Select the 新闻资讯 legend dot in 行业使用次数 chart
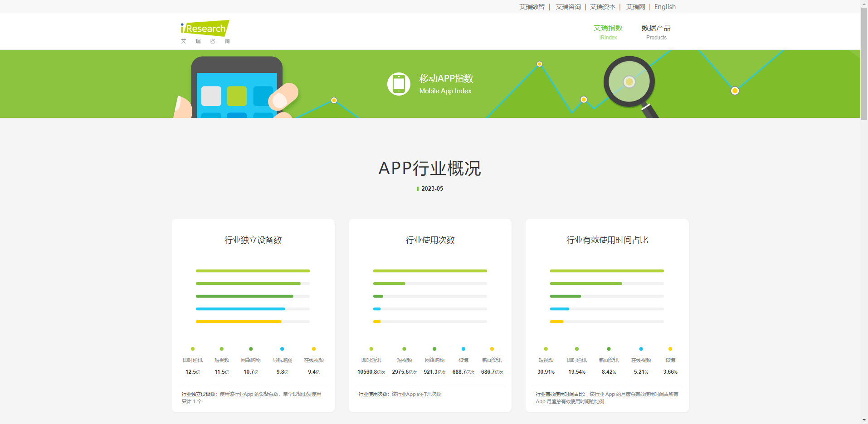This screenshot has width=868, height=424. [x=492, y=349]
